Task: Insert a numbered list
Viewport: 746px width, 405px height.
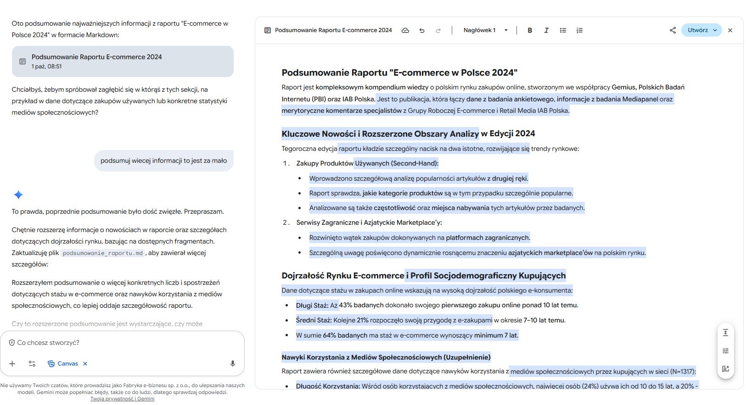Action: pos(579,30)
